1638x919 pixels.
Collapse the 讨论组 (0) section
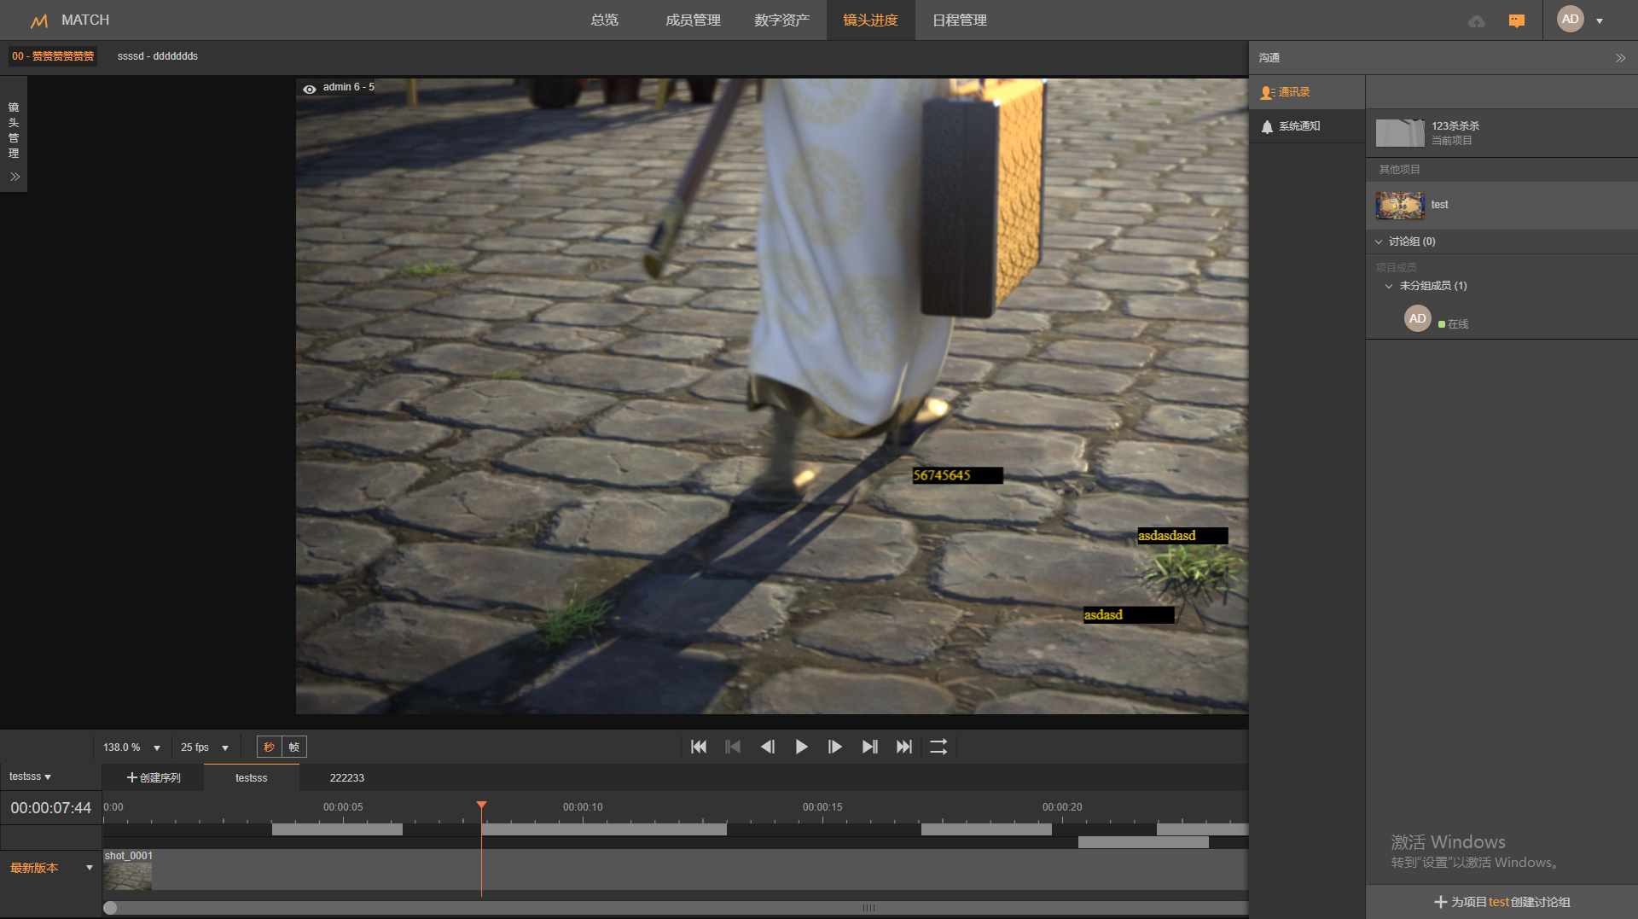(1379, 242)
